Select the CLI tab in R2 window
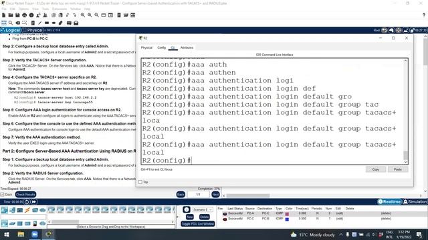This screenshot has height=240, width=428. [x=173, y=47]
